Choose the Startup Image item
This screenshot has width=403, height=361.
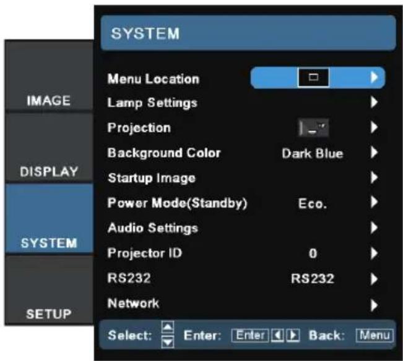click(x=152, y=178)
